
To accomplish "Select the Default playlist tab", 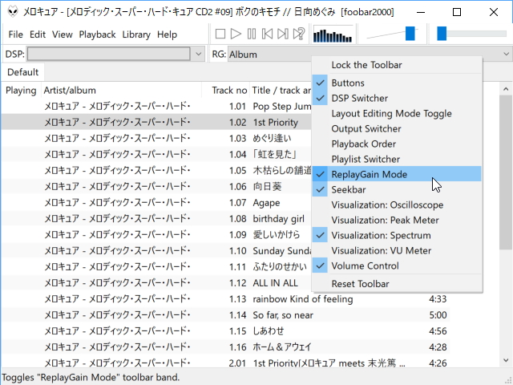I will coord(23,72).
